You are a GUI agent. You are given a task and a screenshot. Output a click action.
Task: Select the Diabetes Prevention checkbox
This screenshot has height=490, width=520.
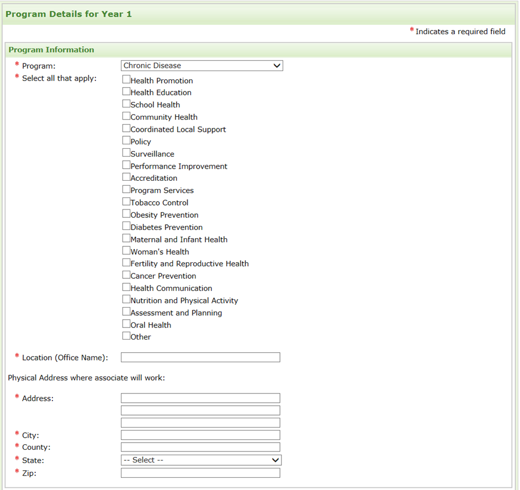coord(126,226)
